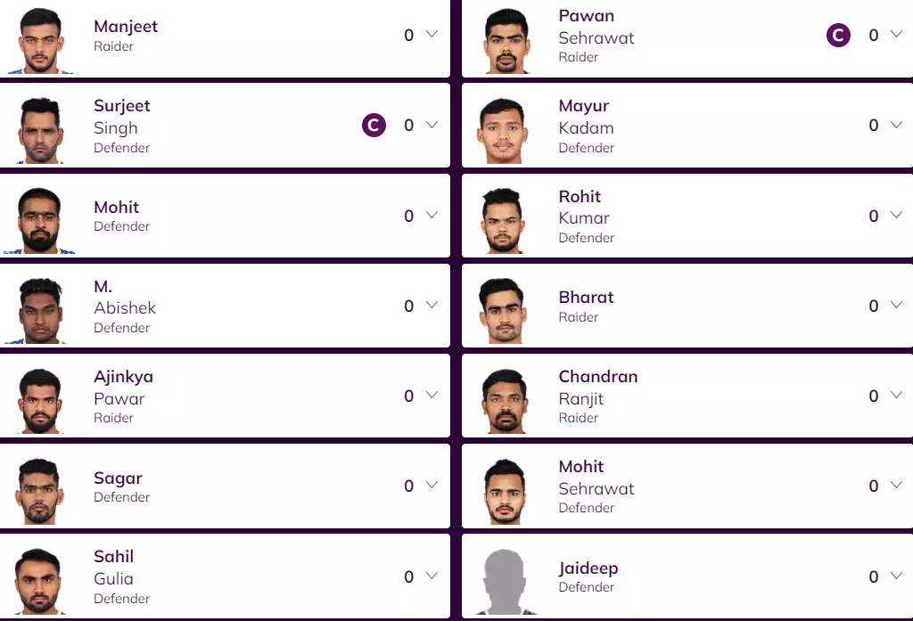This screenshot has width=913, height=621.
Task: Expand Mayur Kadam's score dropdown arrow
Action: click(x=897, y=126)
